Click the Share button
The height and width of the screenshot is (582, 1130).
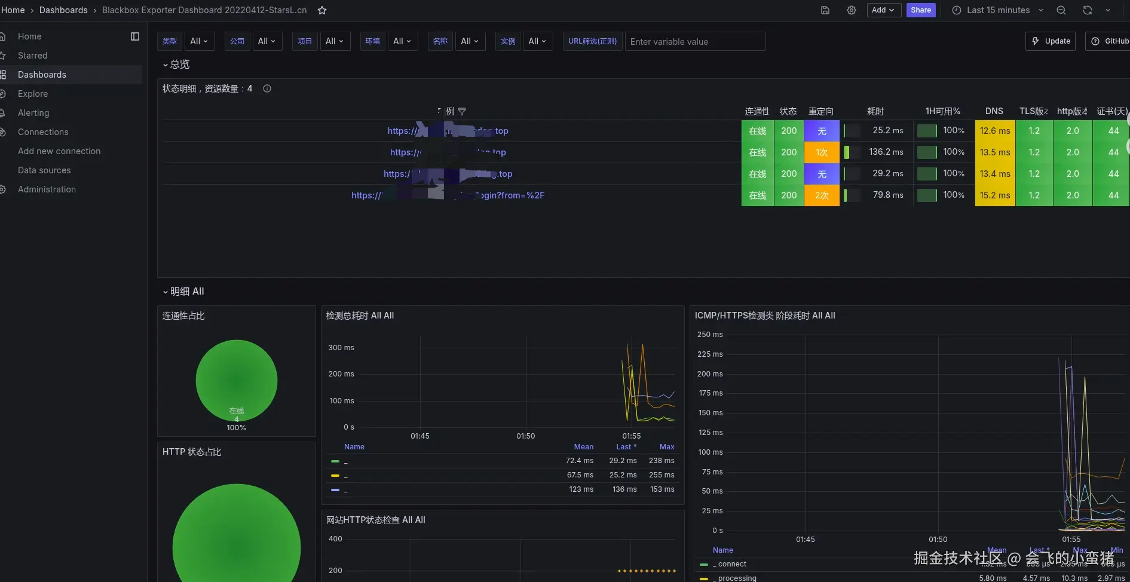(x=921, y=10)
